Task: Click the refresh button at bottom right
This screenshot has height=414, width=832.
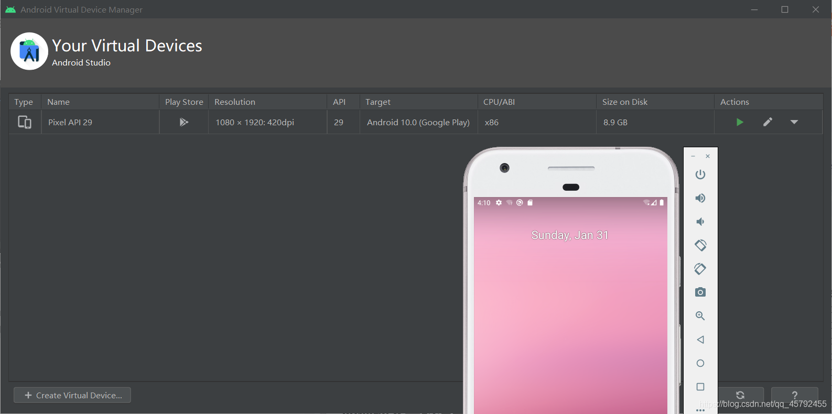Action: [740, 395]
